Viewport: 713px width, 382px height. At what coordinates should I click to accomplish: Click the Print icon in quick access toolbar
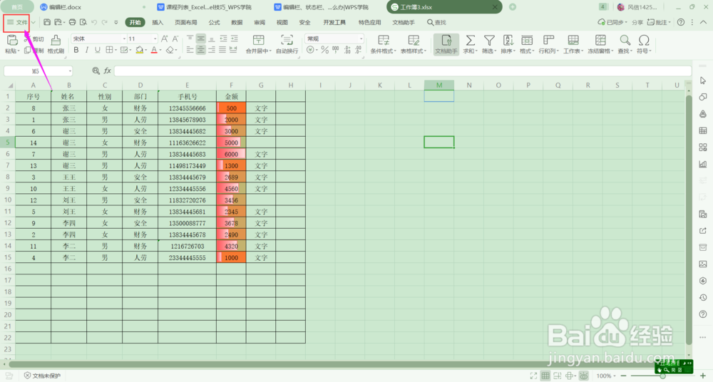point(72,22)
